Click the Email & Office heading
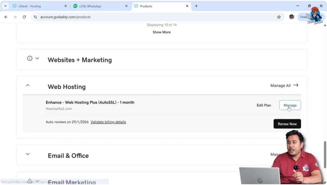The height and width of the screenshot is (185, 327). tap(68, 156)
